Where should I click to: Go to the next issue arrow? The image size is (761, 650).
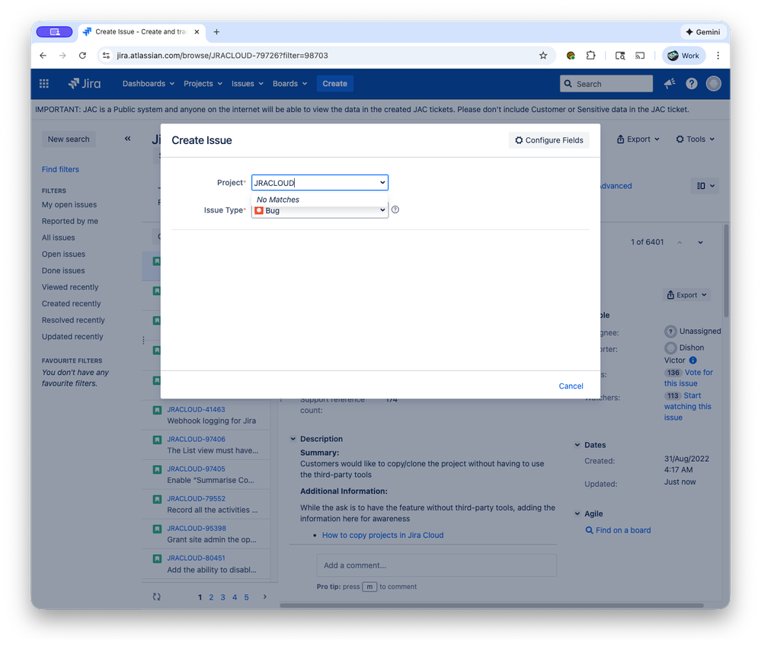700,242
